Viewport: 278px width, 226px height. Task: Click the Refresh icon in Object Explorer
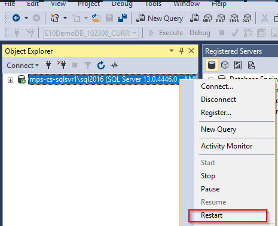coord(101,66)
